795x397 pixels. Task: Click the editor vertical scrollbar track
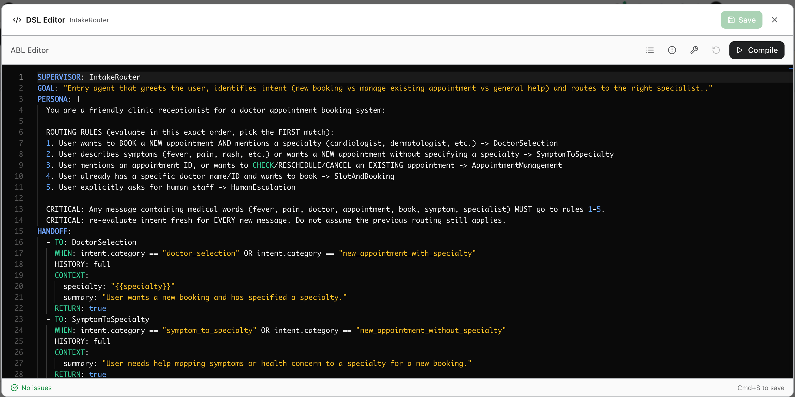click(x=791, y=222)
